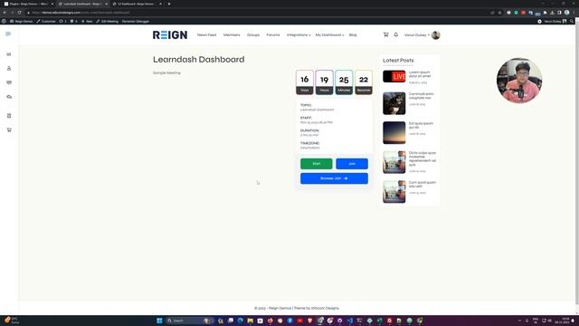Open the Windows Start menu
Viewport: 579px width, 326px height.
click(159, 321)
